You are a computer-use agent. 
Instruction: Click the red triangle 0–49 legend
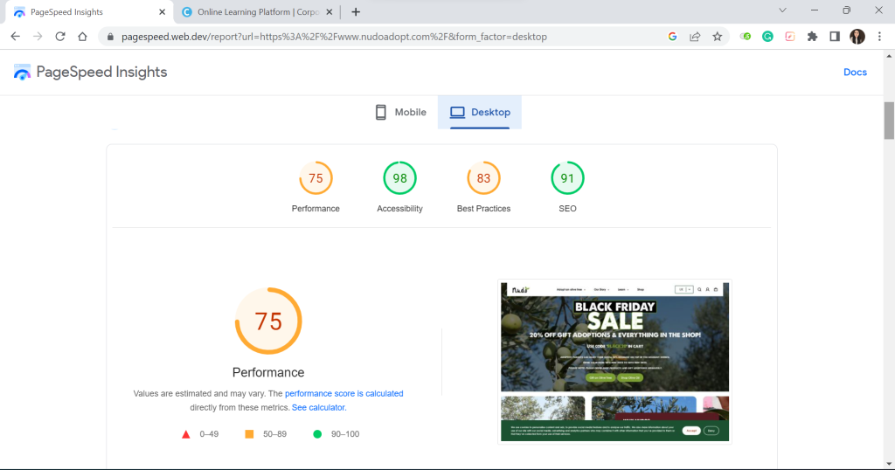click(200, 434)
